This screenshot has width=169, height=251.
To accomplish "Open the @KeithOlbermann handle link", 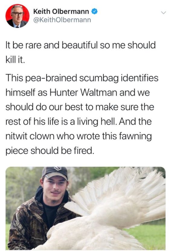I will (62, 20).
